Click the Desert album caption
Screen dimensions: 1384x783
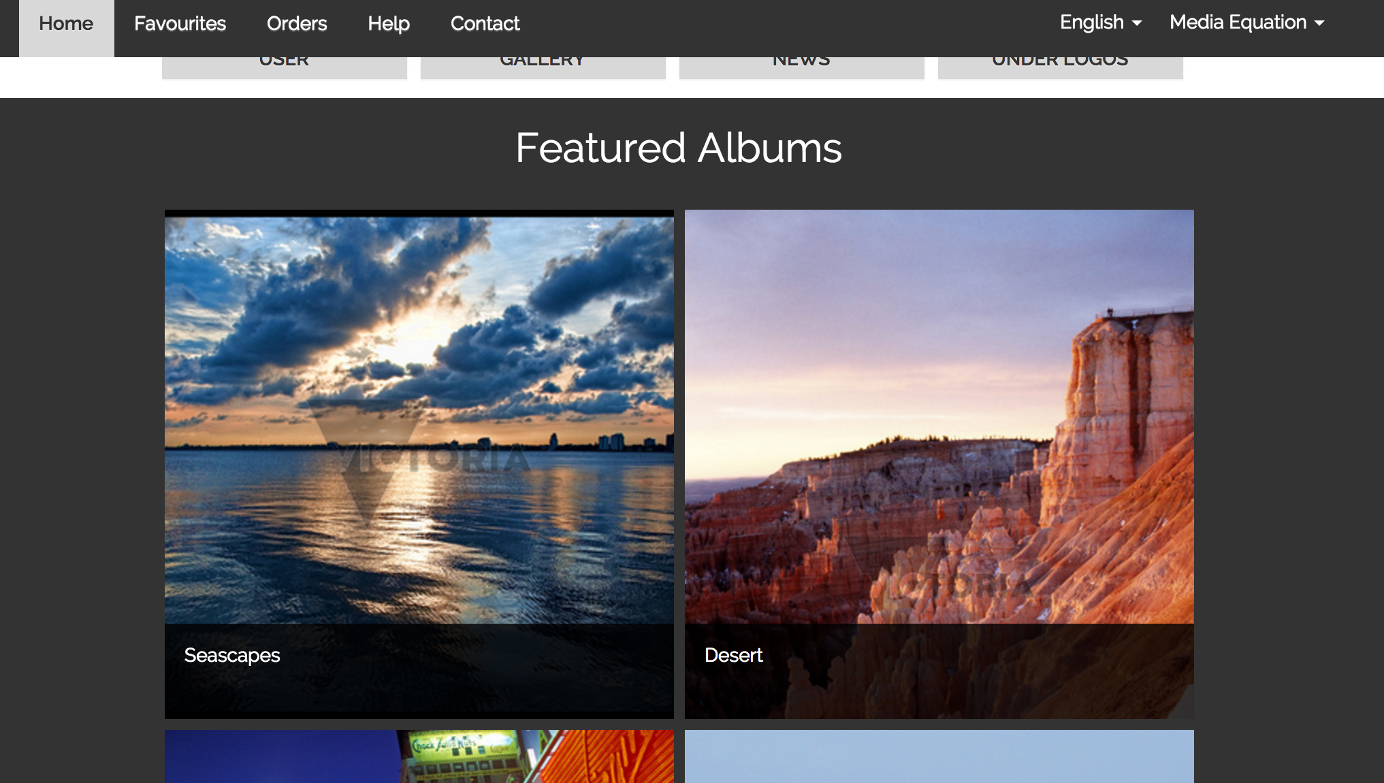pyautogui.click(x=733, y=655)
